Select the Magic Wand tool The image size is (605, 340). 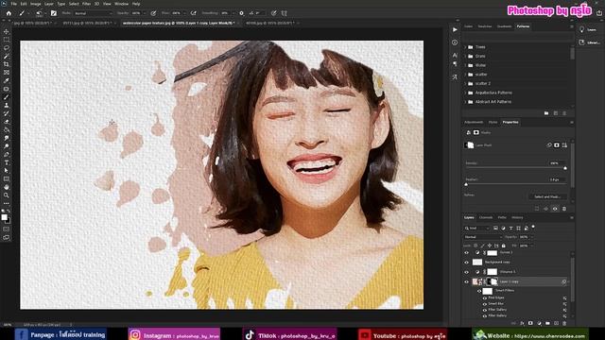pyautogui.click(x=7, y=57)
